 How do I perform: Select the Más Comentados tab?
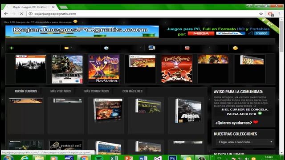(97, 91)
